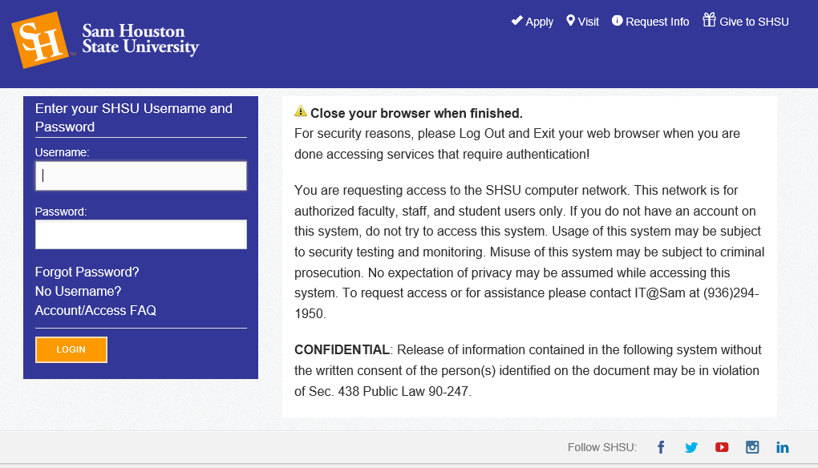This screenshot has width=818, height=468.
Task: Open the Apply menu link
Action: pyautogui.click(x=539, y=22)
